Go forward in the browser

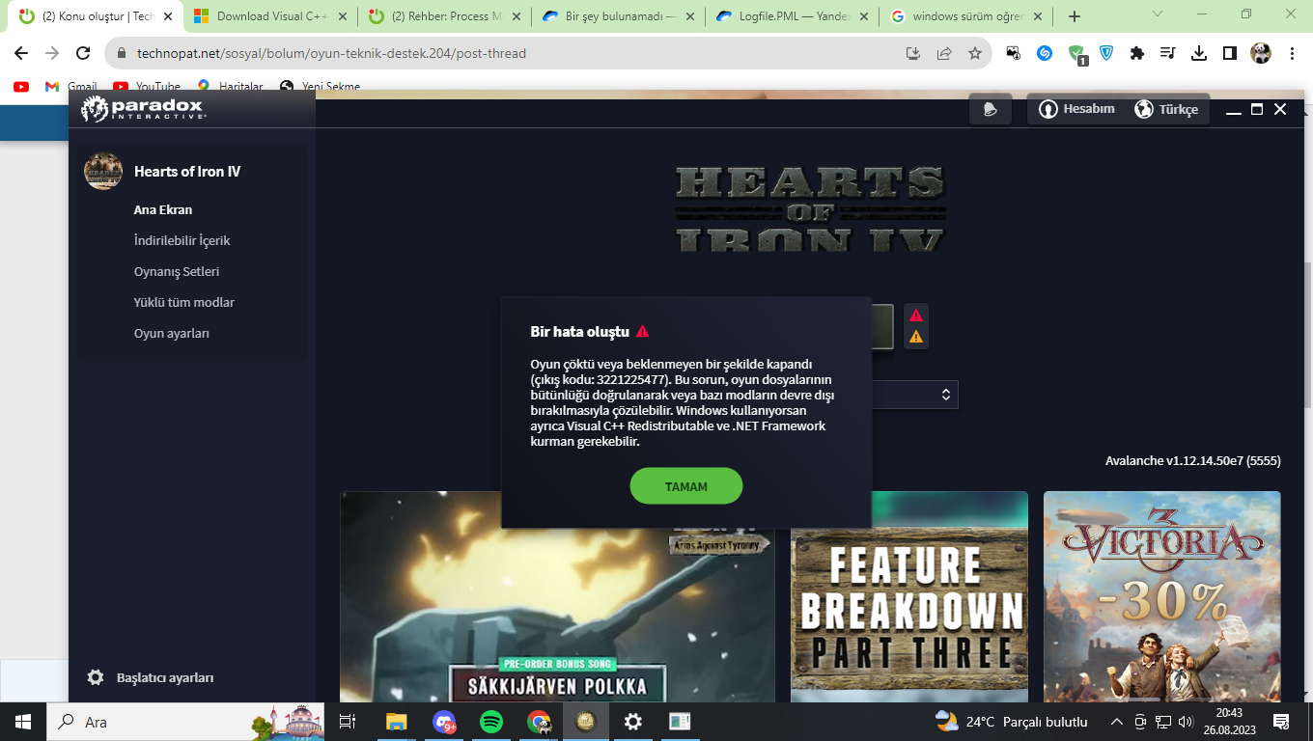tap(52, 53)
